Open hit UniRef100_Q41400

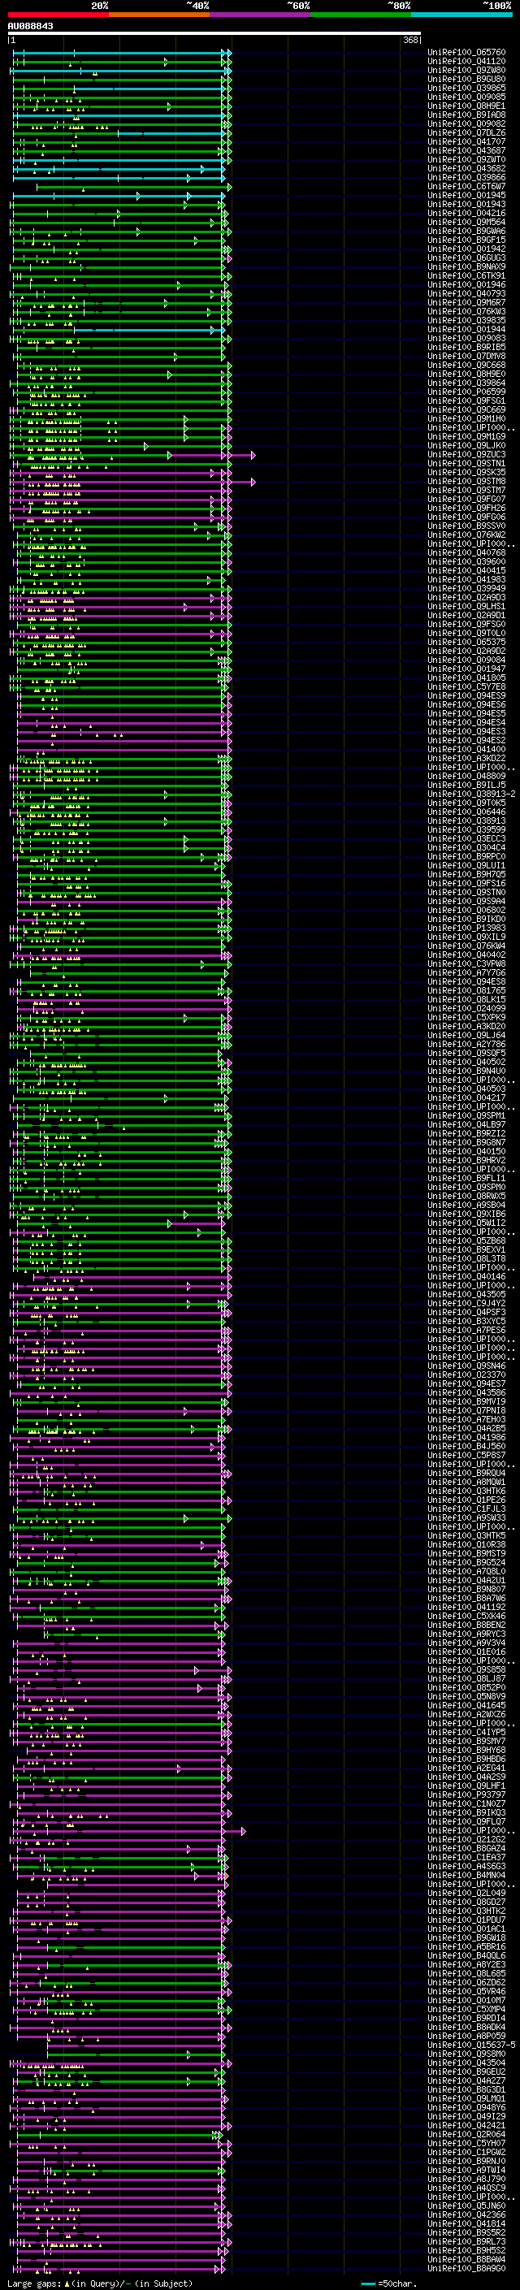(466, 750)
